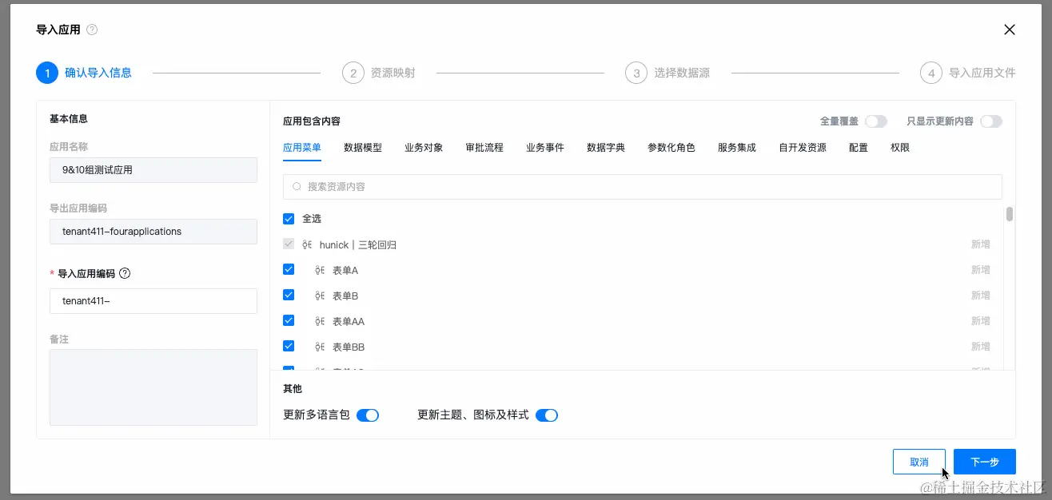Switch to the 数据模型 tab
Image resolution: width=1052 pixels, height=500 pixels.
click(x=363, y=147)
